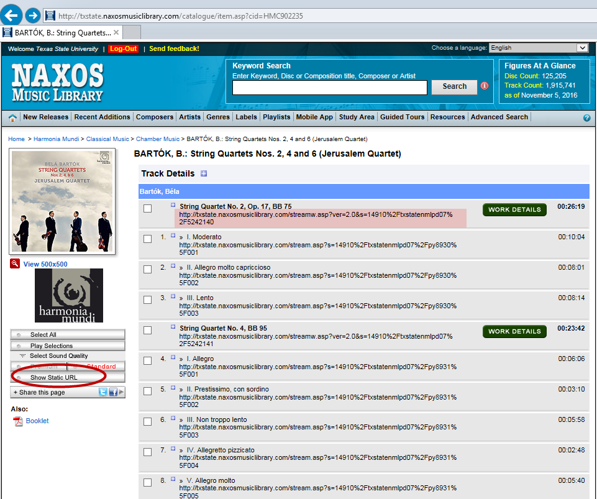
Task: Check the box for track 3 Lento
Action: click(147, 300)
